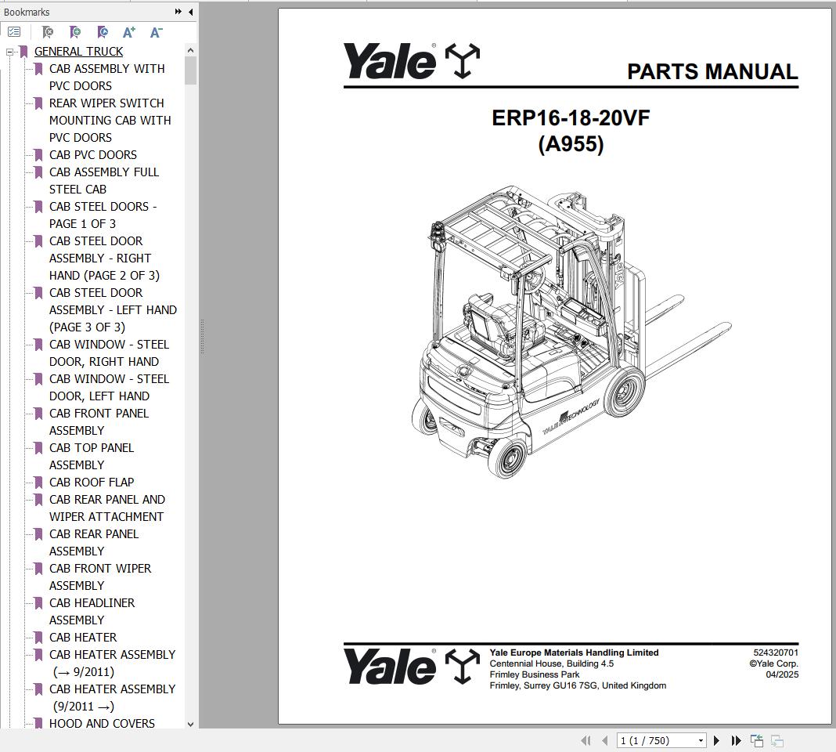Open the bookmark options menu
Viewport: 836px width, 752px height.
pos(13,32)
